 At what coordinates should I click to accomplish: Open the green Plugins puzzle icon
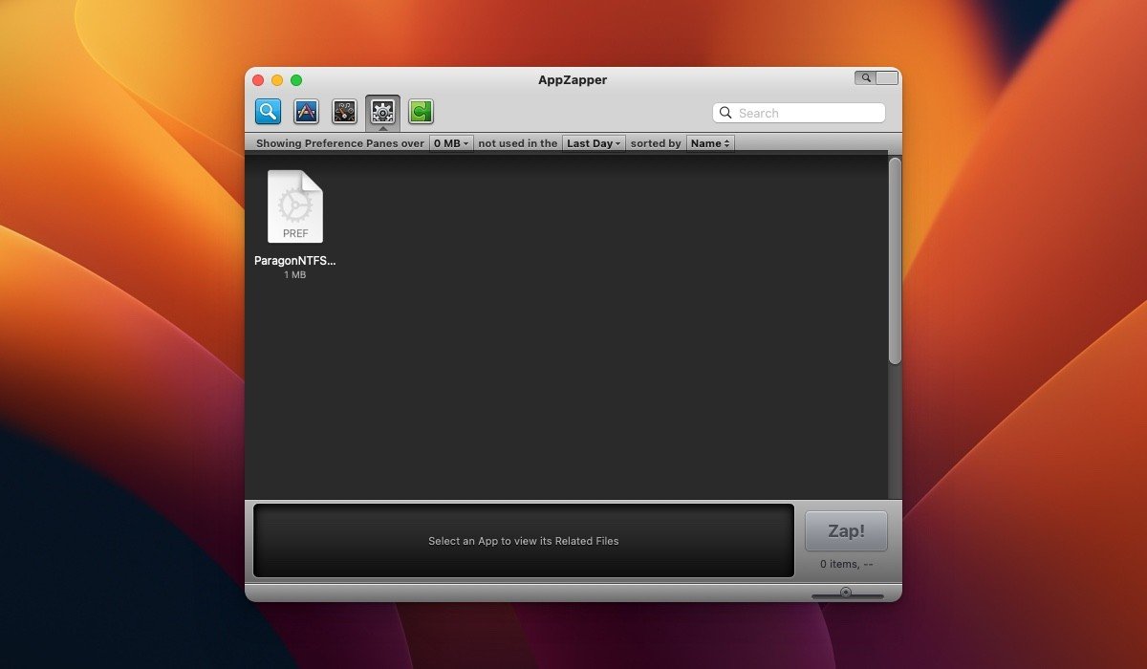click(421, 112)
